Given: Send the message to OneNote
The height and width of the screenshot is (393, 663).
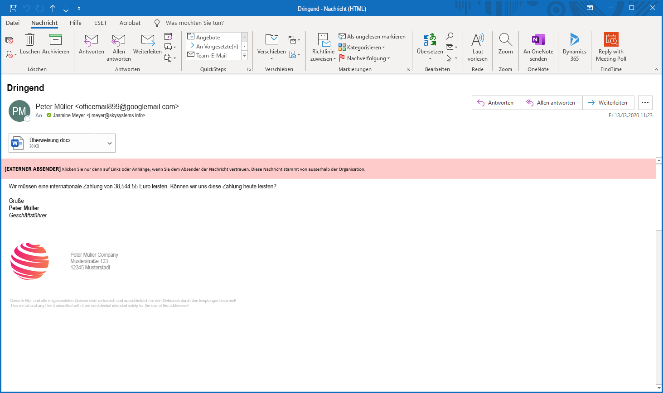Looking at the screenshot, I should tap(538, 47).
